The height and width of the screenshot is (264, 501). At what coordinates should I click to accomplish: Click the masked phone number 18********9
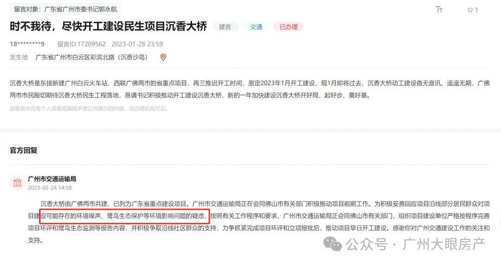[x=27, y=44]
